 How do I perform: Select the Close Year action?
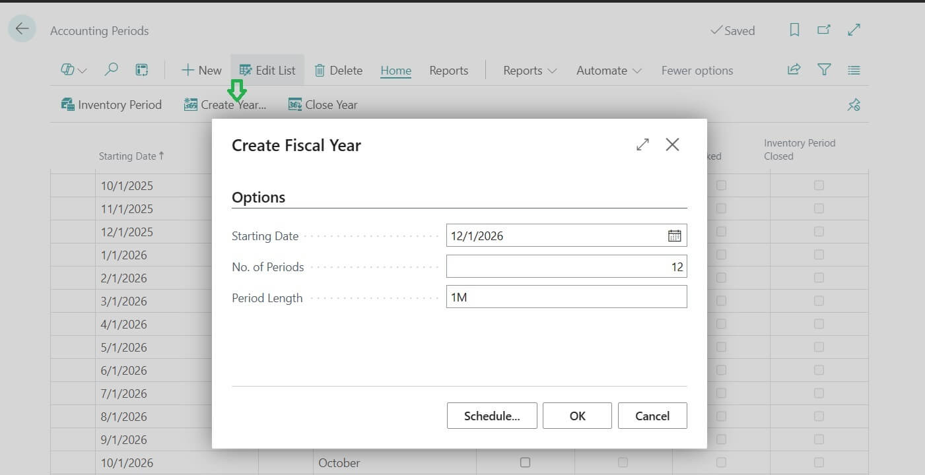coord(323,105)
